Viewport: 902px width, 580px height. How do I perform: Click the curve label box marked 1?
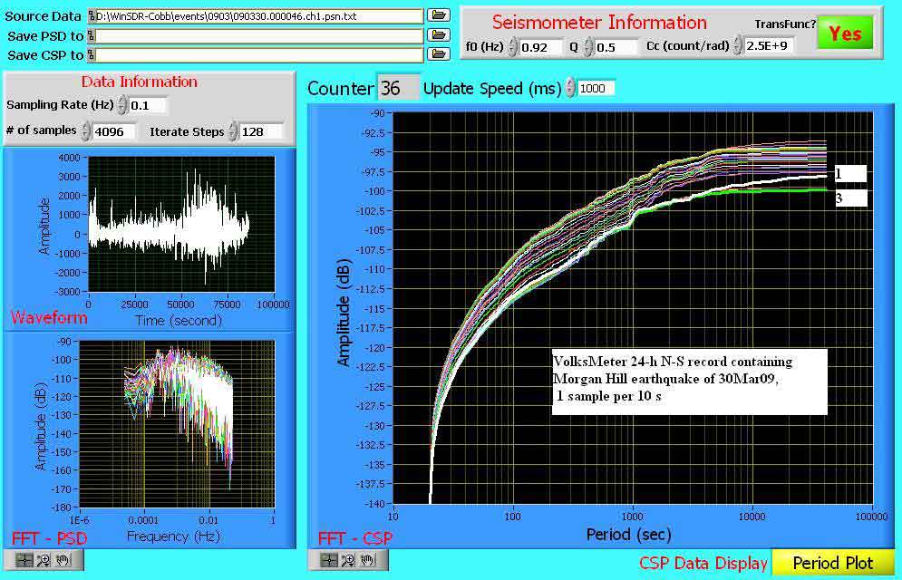tap(850, 174)
